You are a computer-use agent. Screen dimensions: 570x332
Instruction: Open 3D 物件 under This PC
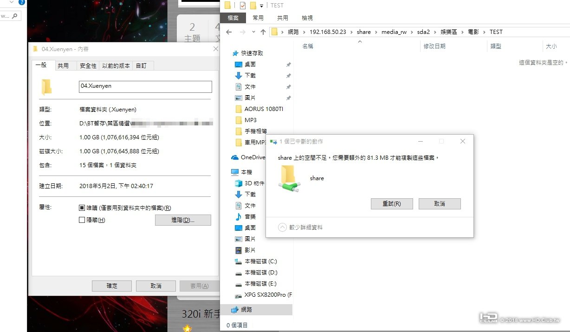[x=254, y=183]
